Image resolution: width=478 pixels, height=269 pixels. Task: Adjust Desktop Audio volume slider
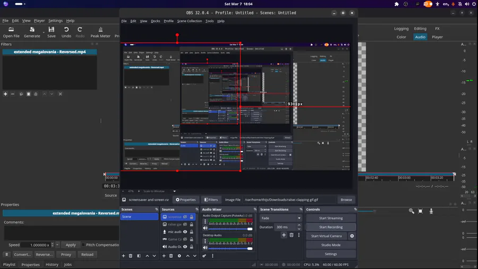[231, 248]
